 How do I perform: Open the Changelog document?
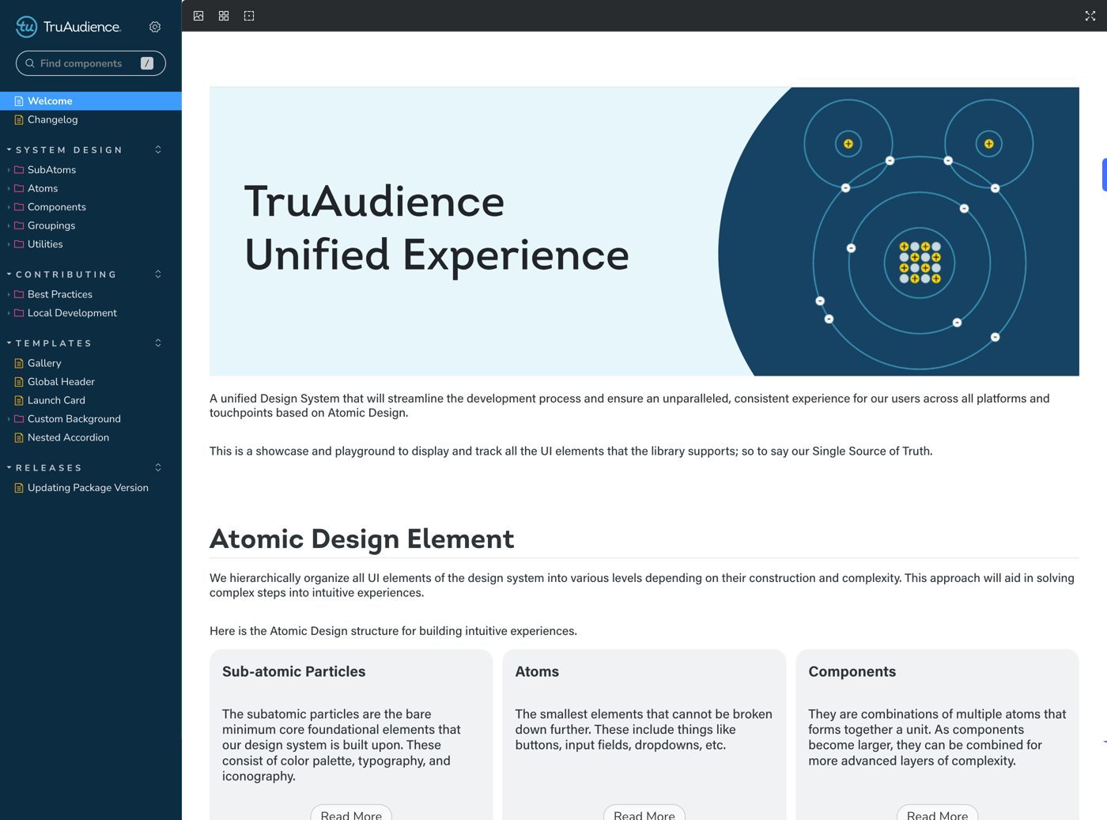pos(52,120)
